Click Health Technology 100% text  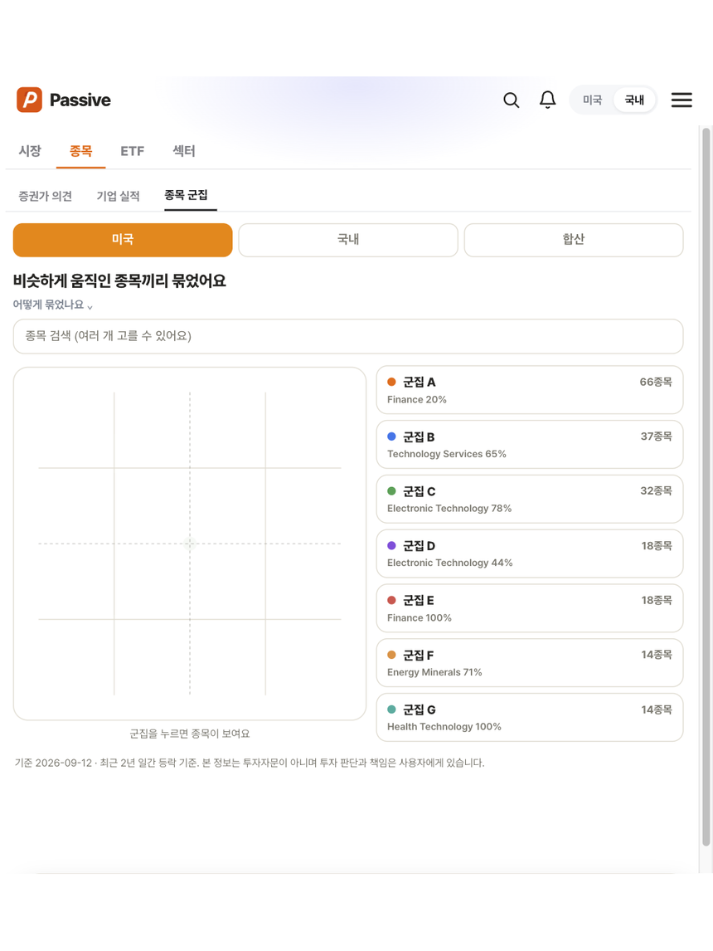pyautogui.click(x=444, y=727)
